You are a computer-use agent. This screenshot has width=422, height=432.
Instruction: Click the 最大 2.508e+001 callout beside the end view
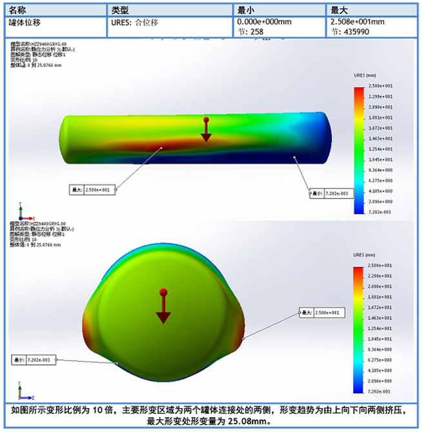[322, 313]
